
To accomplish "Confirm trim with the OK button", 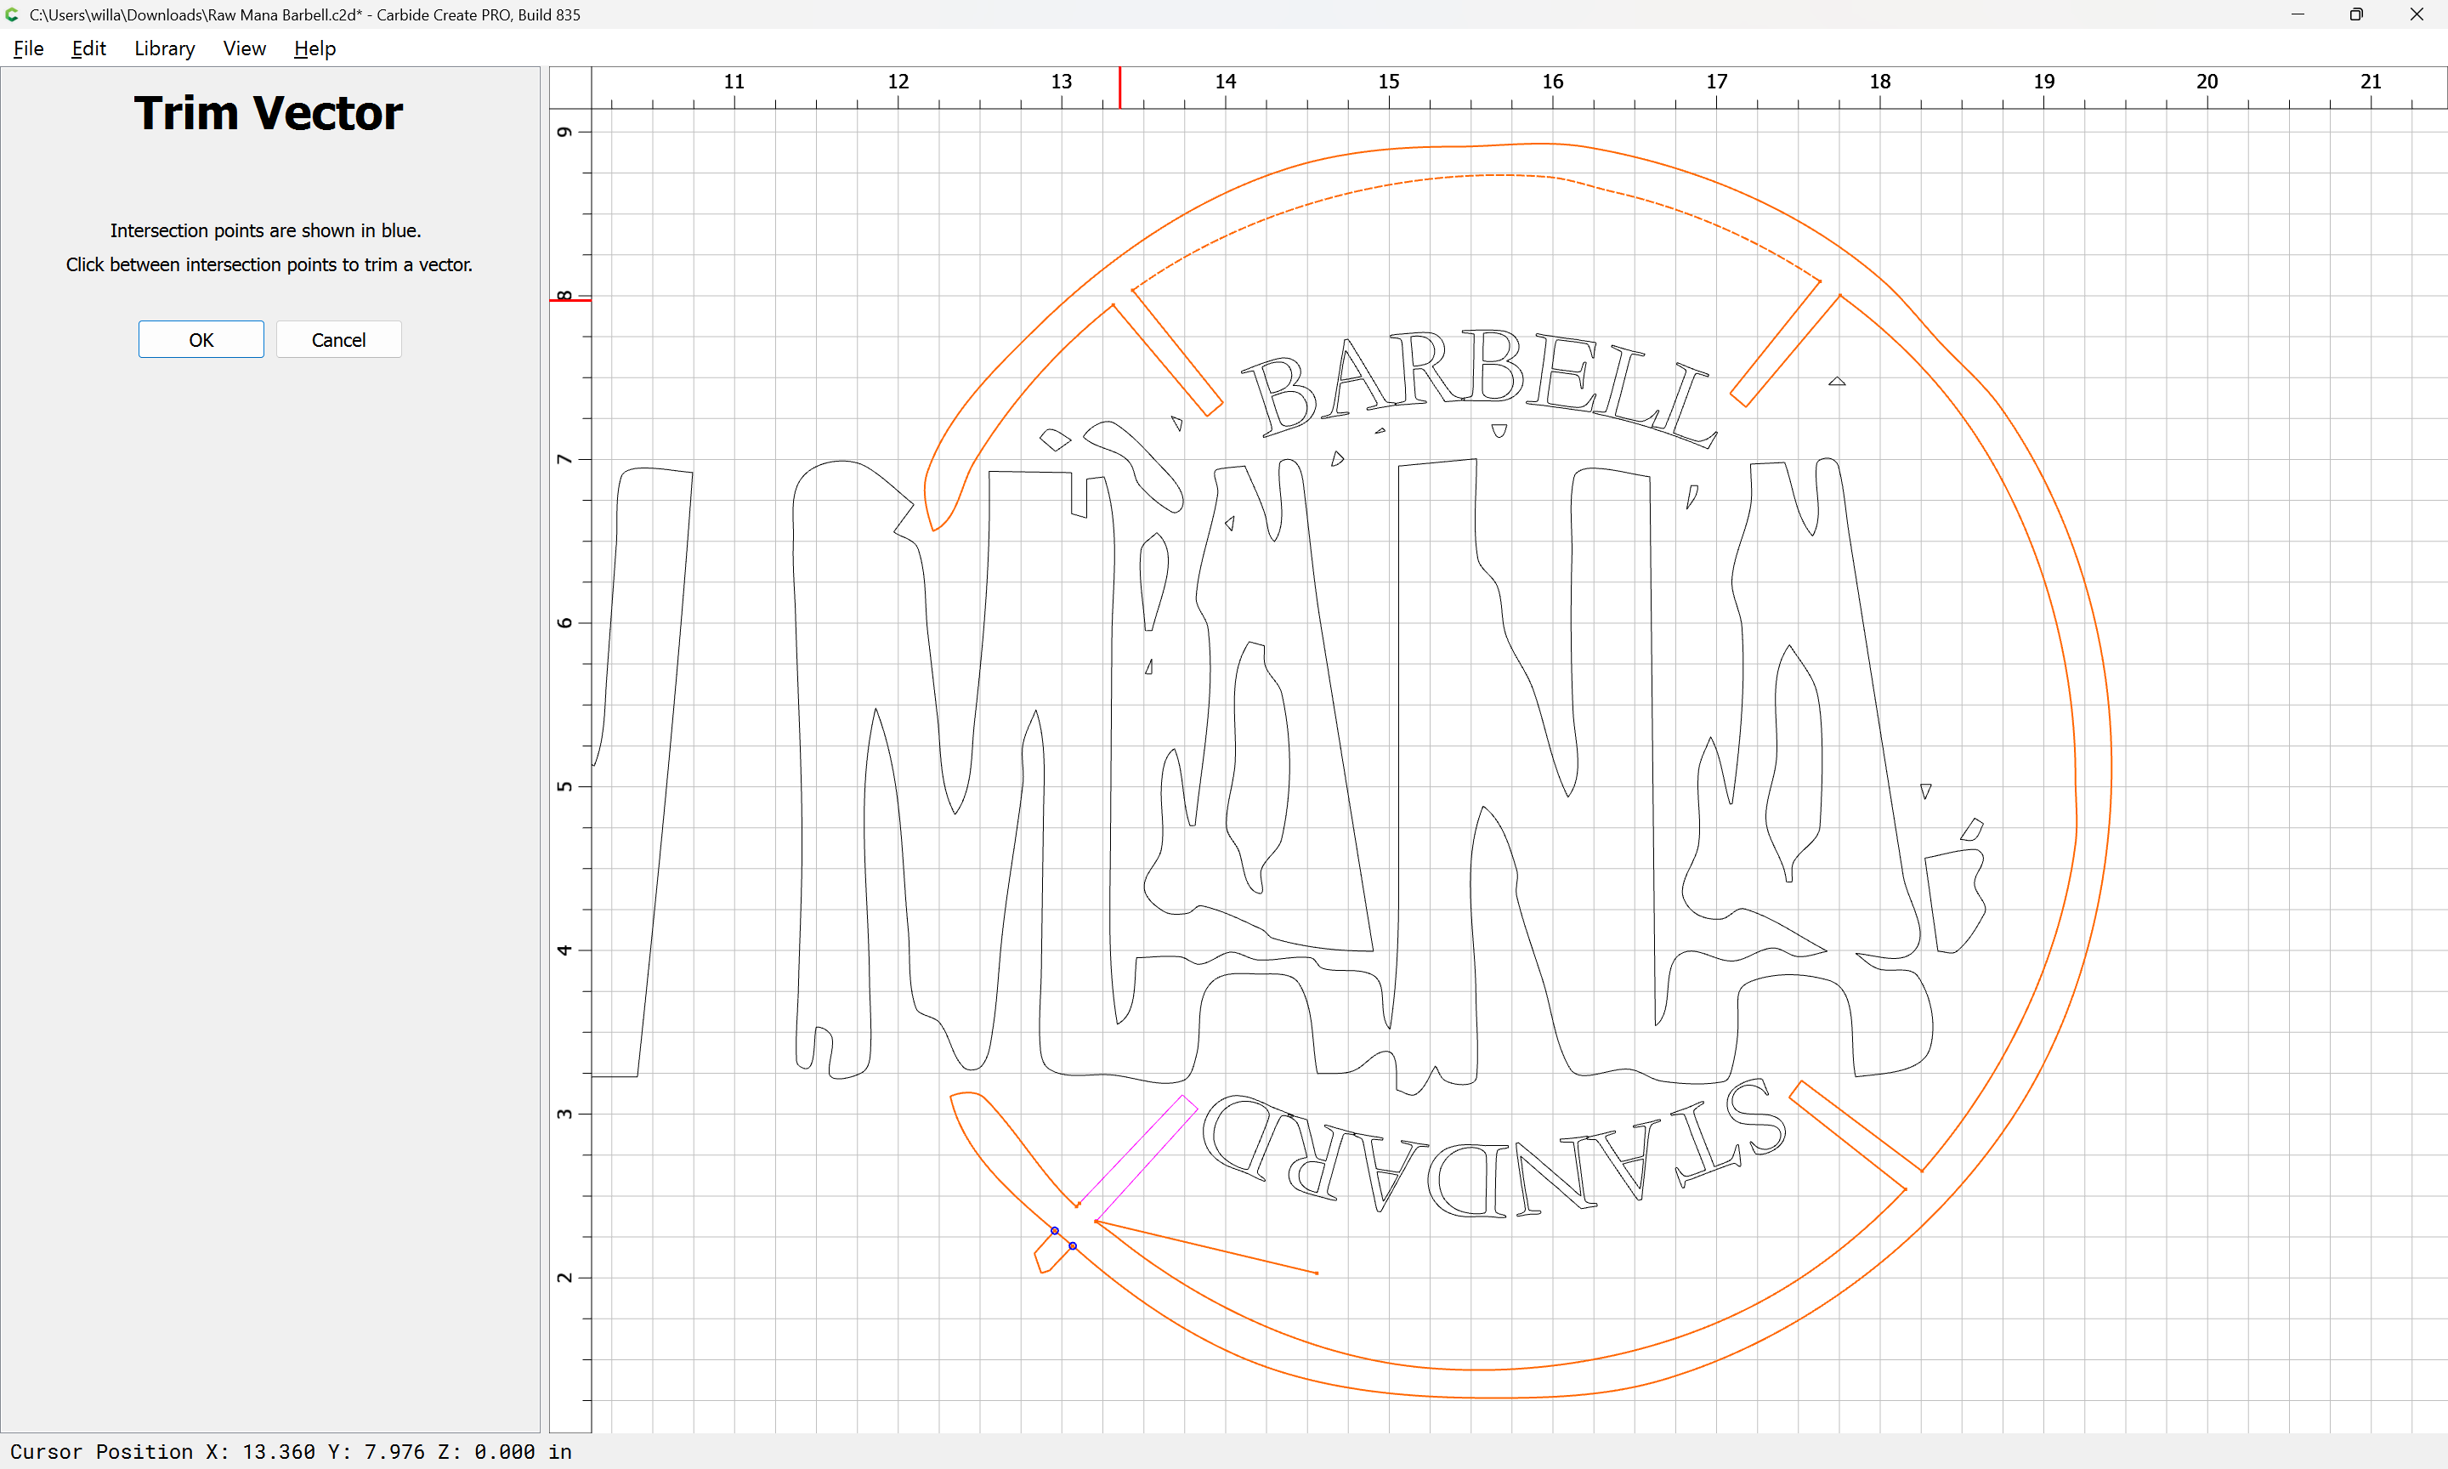I will tap(201, 339).
